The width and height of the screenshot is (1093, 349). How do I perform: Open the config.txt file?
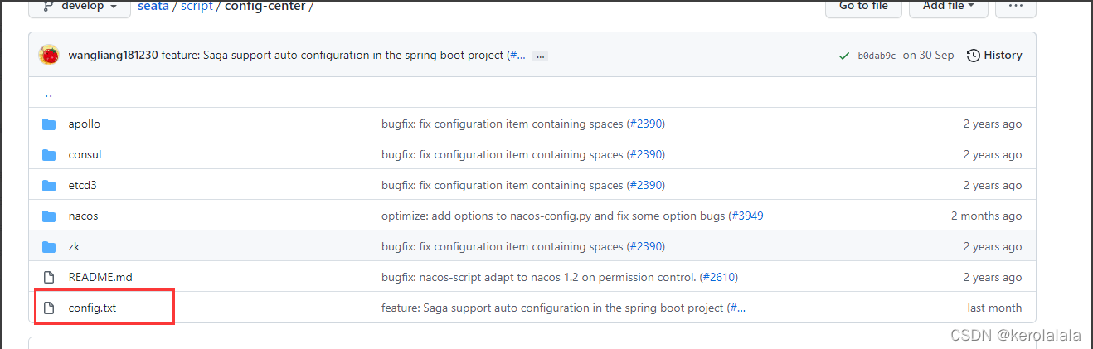[92, 308]
